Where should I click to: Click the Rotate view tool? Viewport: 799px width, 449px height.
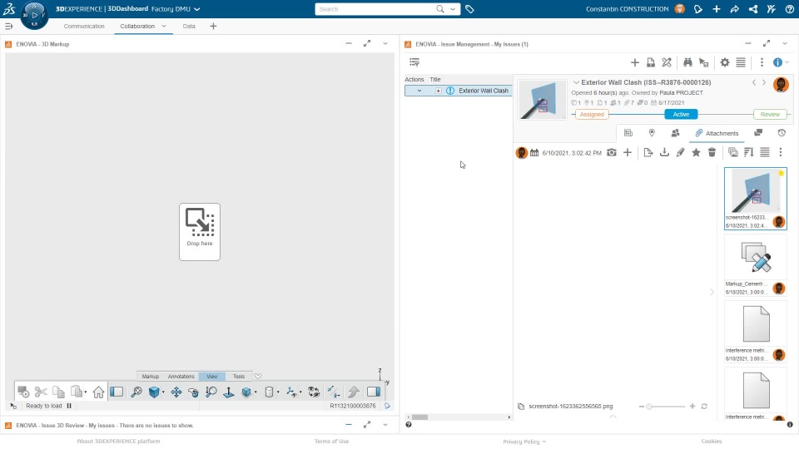coord(193,392)
